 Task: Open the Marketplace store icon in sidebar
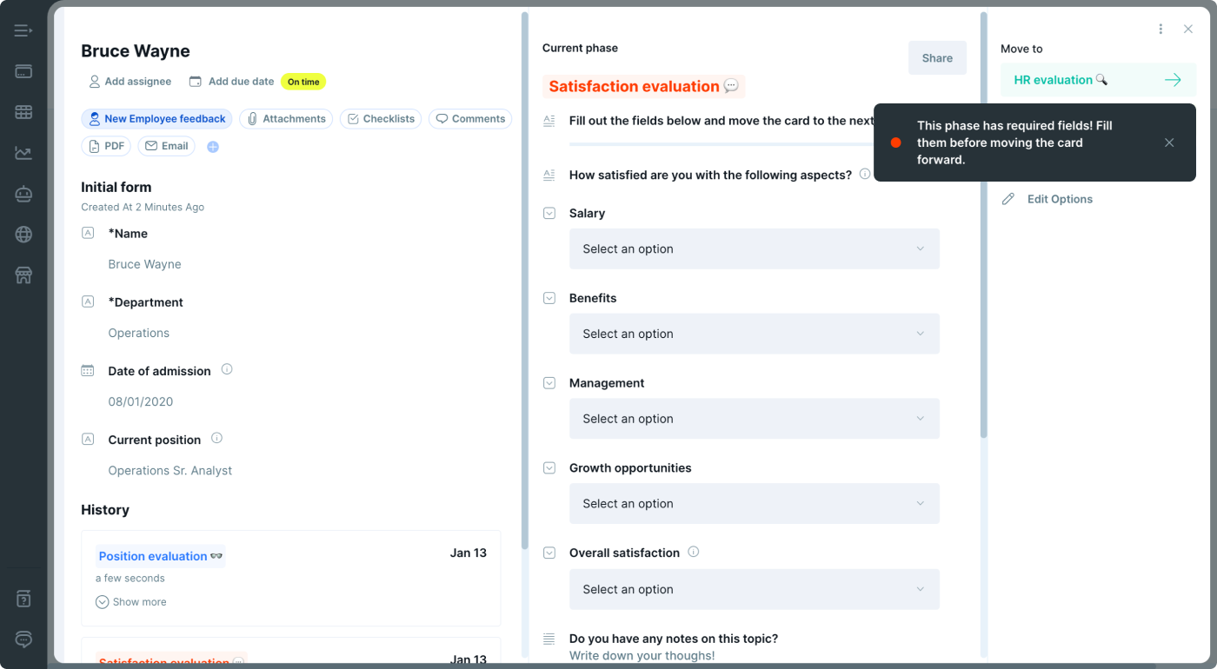pos(23,275)
